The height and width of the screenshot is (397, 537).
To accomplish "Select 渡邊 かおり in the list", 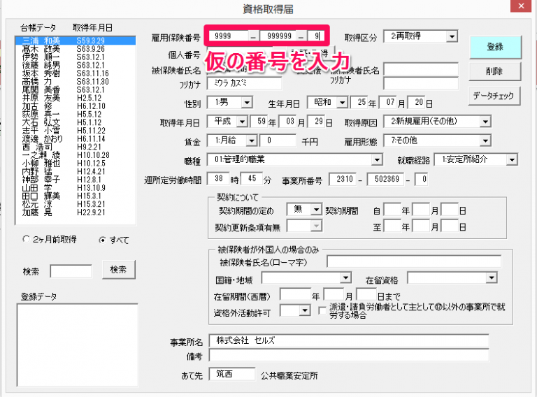I will 76,139.
